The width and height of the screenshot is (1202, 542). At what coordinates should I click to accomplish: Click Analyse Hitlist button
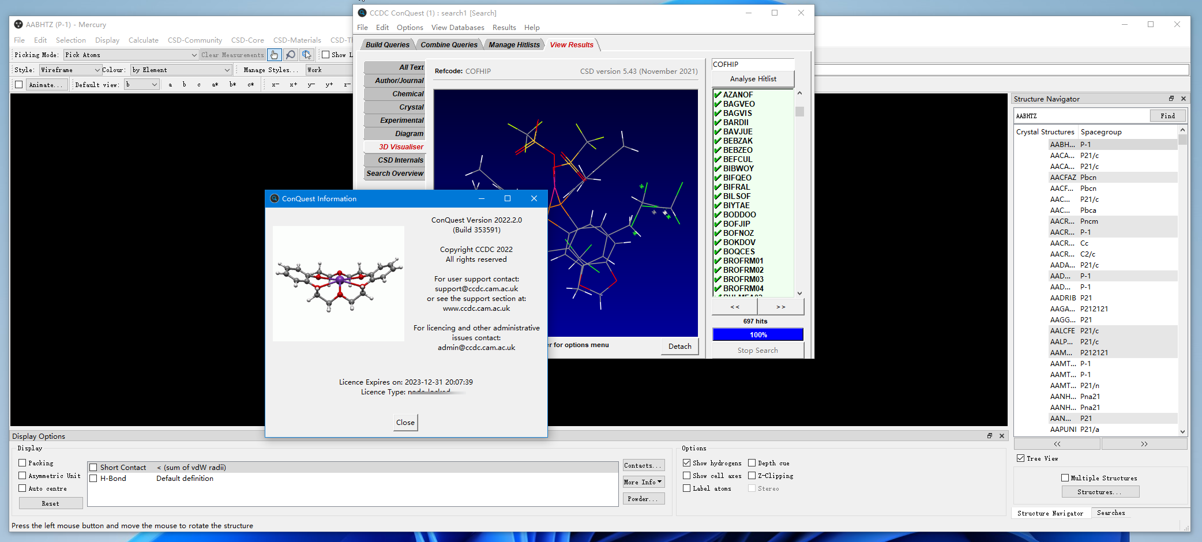pos(753,79)
